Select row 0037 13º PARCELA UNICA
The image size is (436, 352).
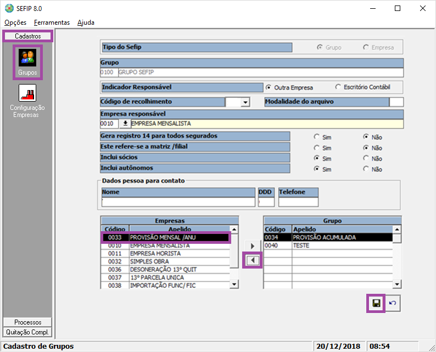click(x=165, y=277)
